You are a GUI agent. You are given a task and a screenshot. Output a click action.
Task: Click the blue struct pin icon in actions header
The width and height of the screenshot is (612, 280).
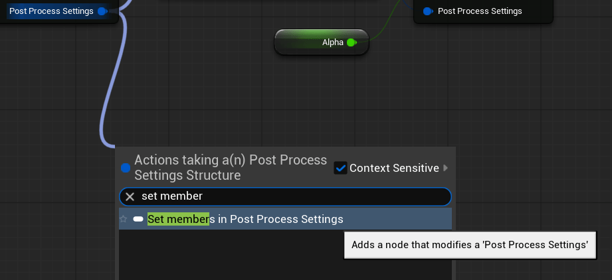point(125,168)
